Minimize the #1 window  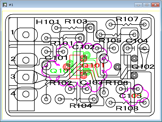pos(139,5)
